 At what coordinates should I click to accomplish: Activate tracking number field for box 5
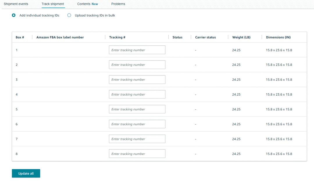click(137, 109)
